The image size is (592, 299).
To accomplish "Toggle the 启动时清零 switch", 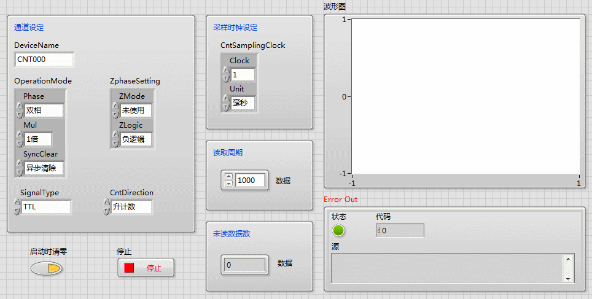I will click(47, 268).
